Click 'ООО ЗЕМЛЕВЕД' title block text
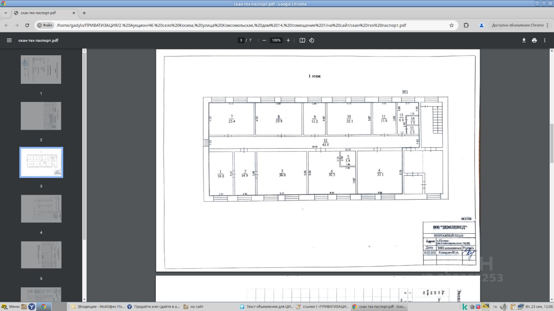The image size is (554, 311). click(450, 227)
